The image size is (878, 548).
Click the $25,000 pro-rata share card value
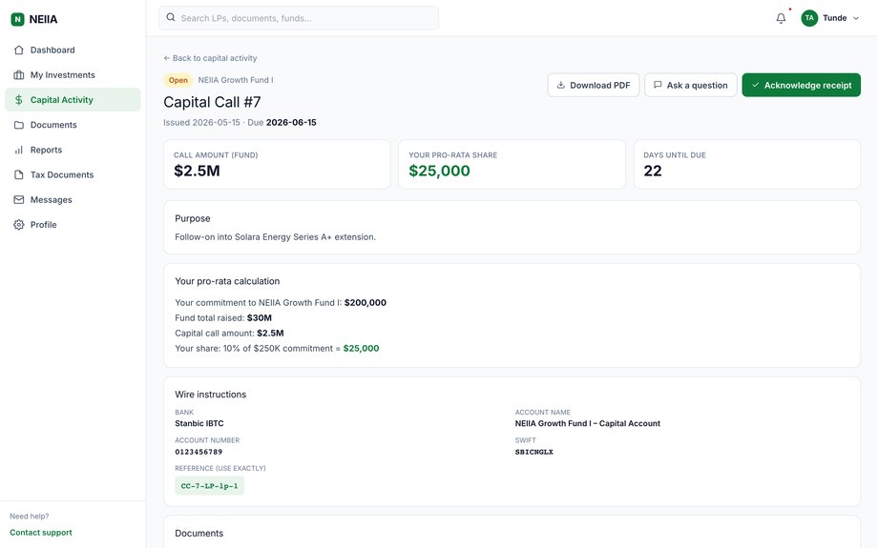[440, 172]
